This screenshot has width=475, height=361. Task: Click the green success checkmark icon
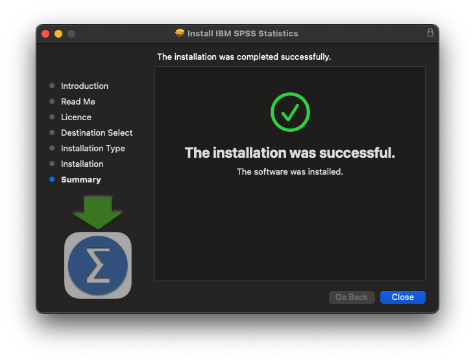[290, 112]
